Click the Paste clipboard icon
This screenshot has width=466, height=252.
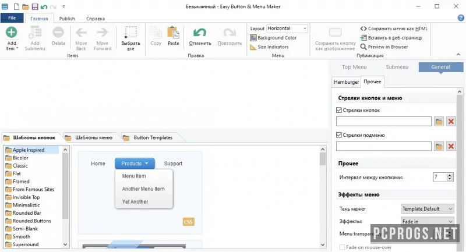tap(174, 33)
